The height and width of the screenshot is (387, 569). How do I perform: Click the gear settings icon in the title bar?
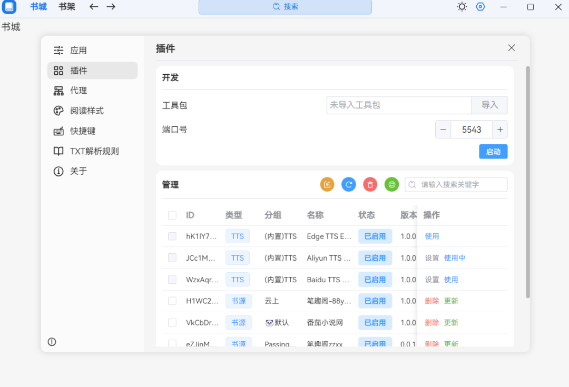(x=480, y=7)
